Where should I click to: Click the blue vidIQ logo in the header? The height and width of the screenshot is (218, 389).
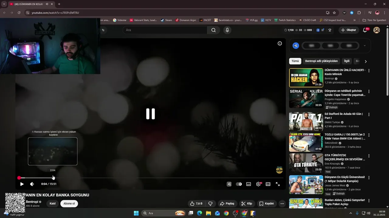click(x=318, y=30)
